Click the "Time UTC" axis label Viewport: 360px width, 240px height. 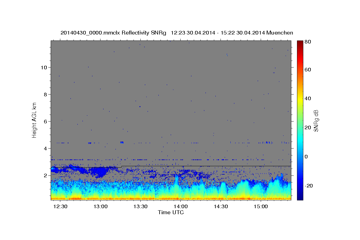click(171, 212)
